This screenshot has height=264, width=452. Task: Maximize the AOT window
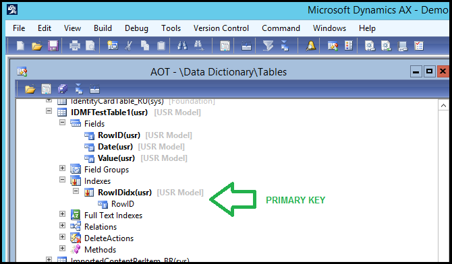[x=429, y=71]
